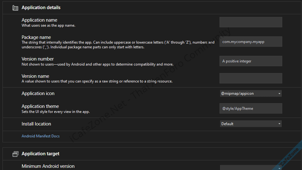Click the Application details section header text
Viewport: 302px width, 170px height.
coord(41,8)
